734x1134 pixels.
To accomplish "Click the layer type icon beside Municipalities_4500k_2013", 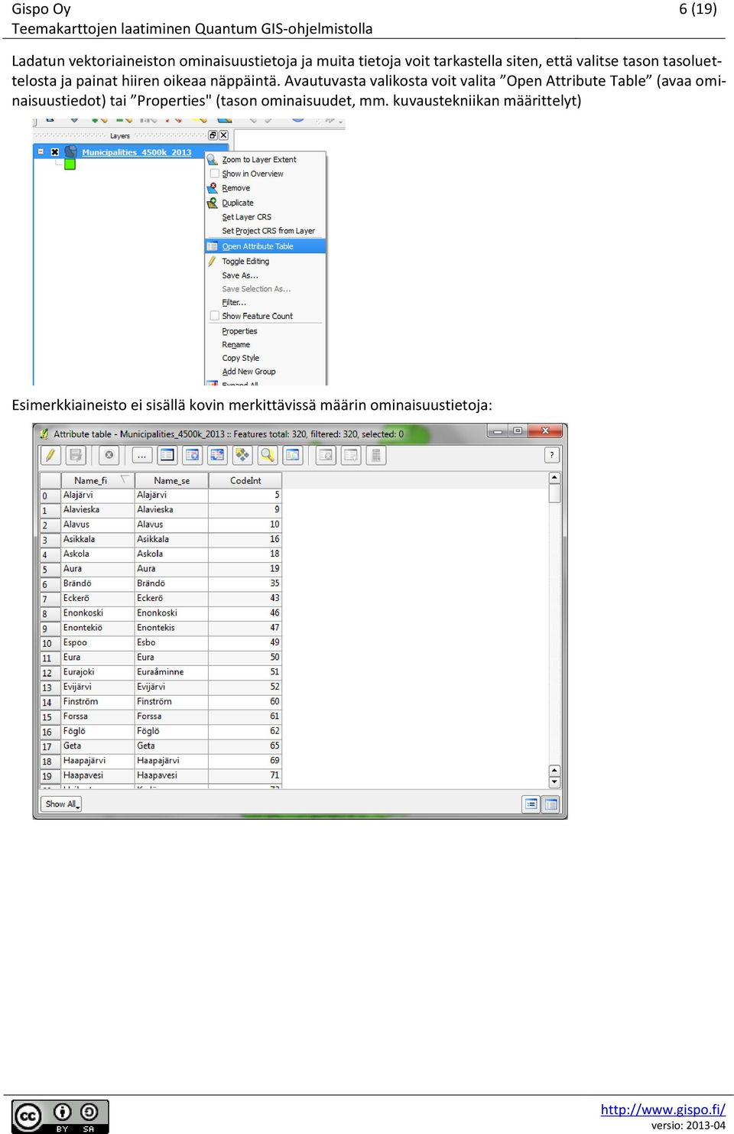I will tap(70, 151).
